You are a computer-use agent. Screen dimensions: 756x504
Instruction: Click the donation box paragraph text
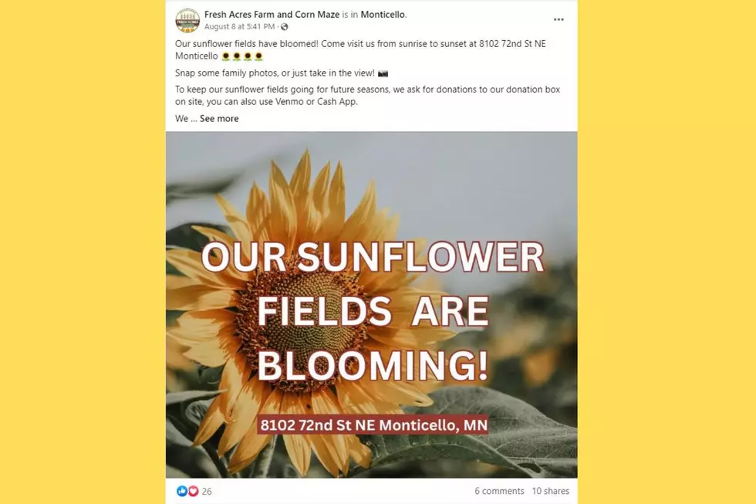click(x=367, y=96)
